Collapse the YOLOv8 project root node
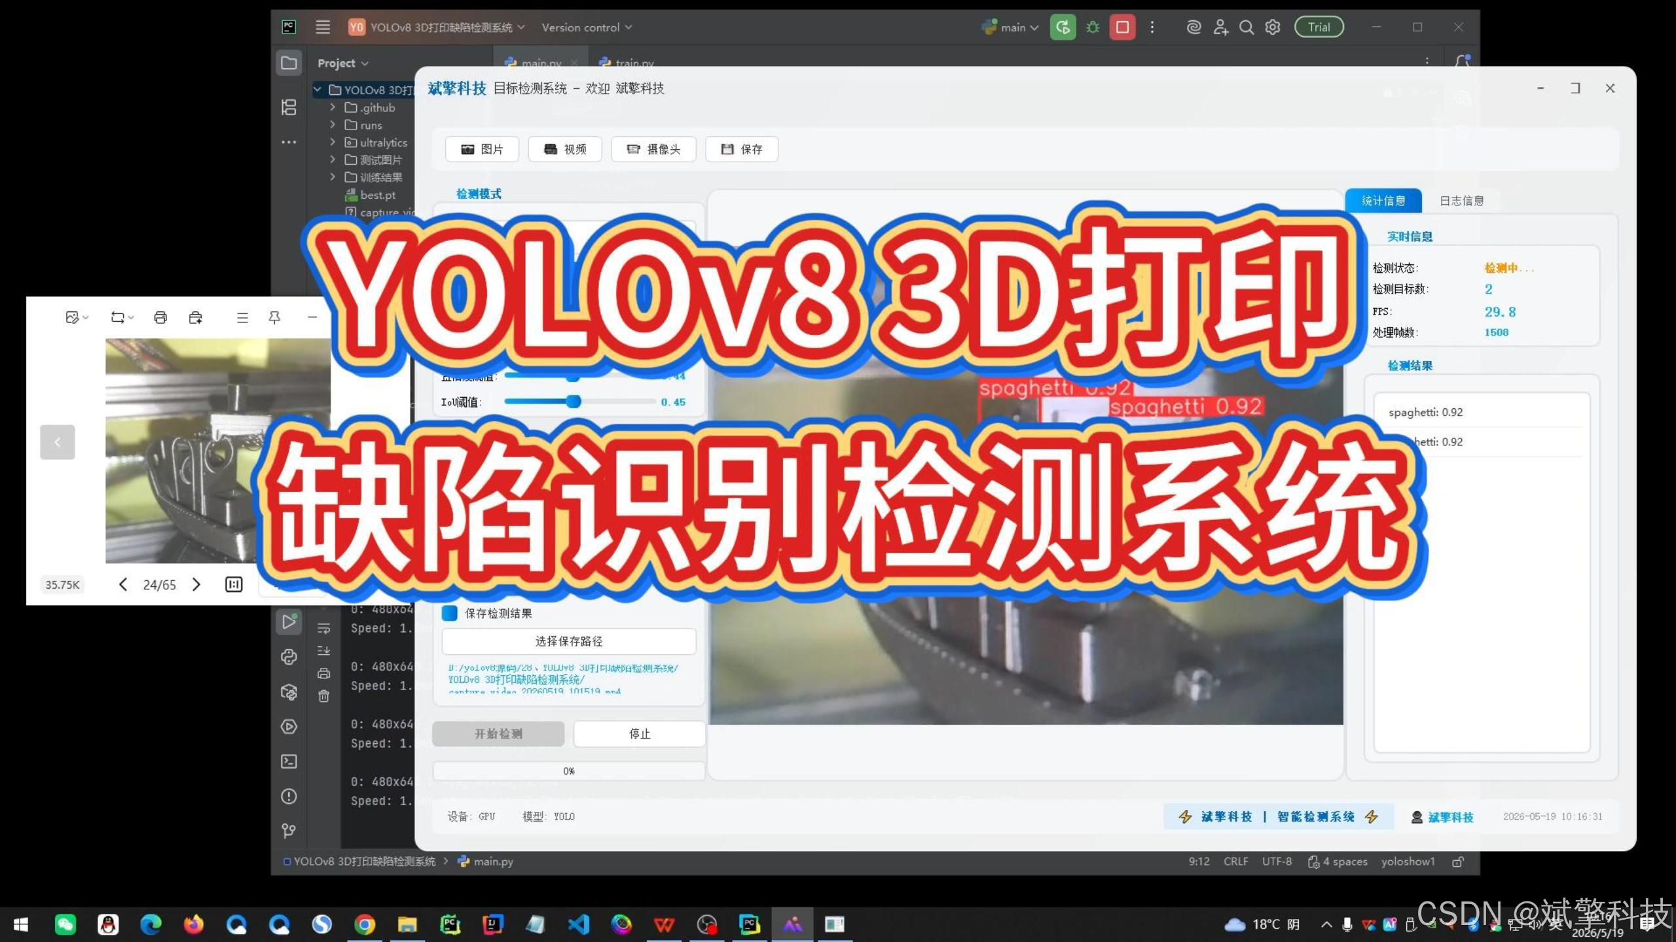 click(318, 89)
